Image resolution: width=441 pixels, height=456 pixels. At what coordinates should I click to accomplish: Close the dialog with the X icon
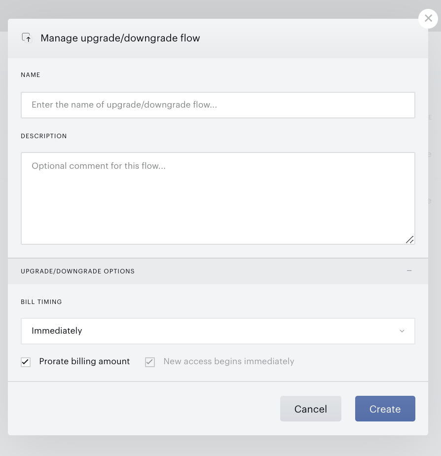click(x=428, y=19)
